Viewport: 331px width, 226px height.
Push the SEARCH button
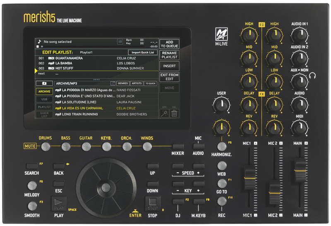coord(32,166)
